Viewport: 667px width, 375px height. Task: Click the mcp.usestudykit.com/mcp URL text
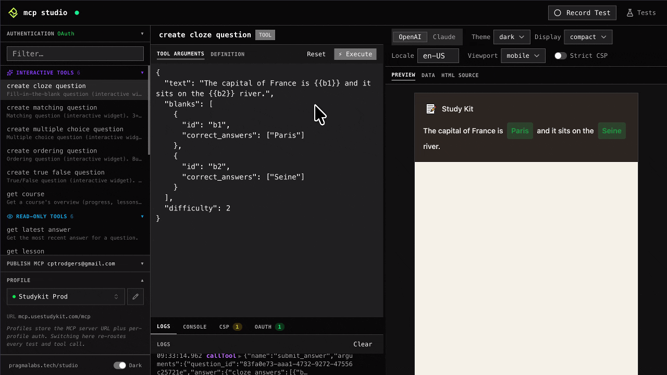point(54,316)
